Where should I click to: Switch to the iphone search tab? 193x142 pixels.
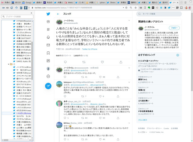(101, 2)
